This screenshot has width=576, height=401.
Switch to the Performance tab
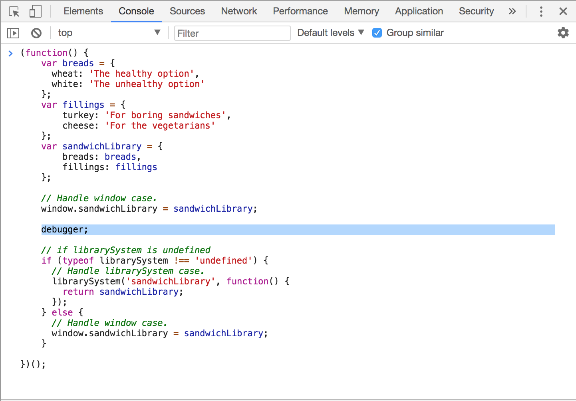pos(300,11)
